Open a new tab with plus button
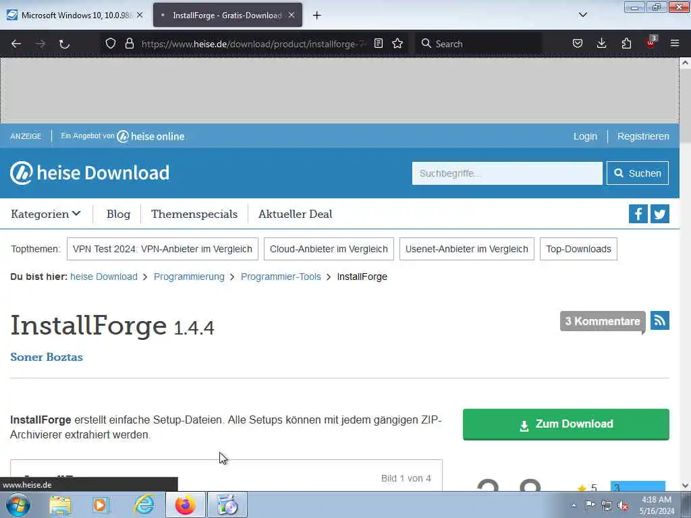691x518 pixels. coord(317,16)
